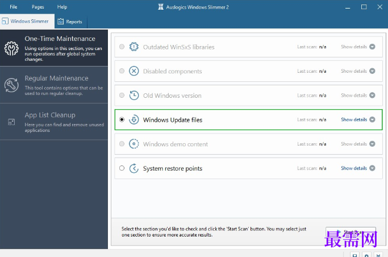Open the Regular Maintenance section
The width and height of the screenshot is (388, 257).
pyautogui.click(x=54, y=85)
